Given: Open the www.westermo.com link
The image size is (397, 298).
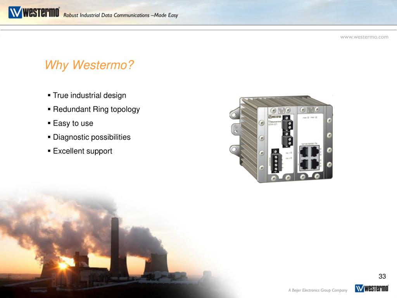Looking at the screenshot, I should coord(364,37).
